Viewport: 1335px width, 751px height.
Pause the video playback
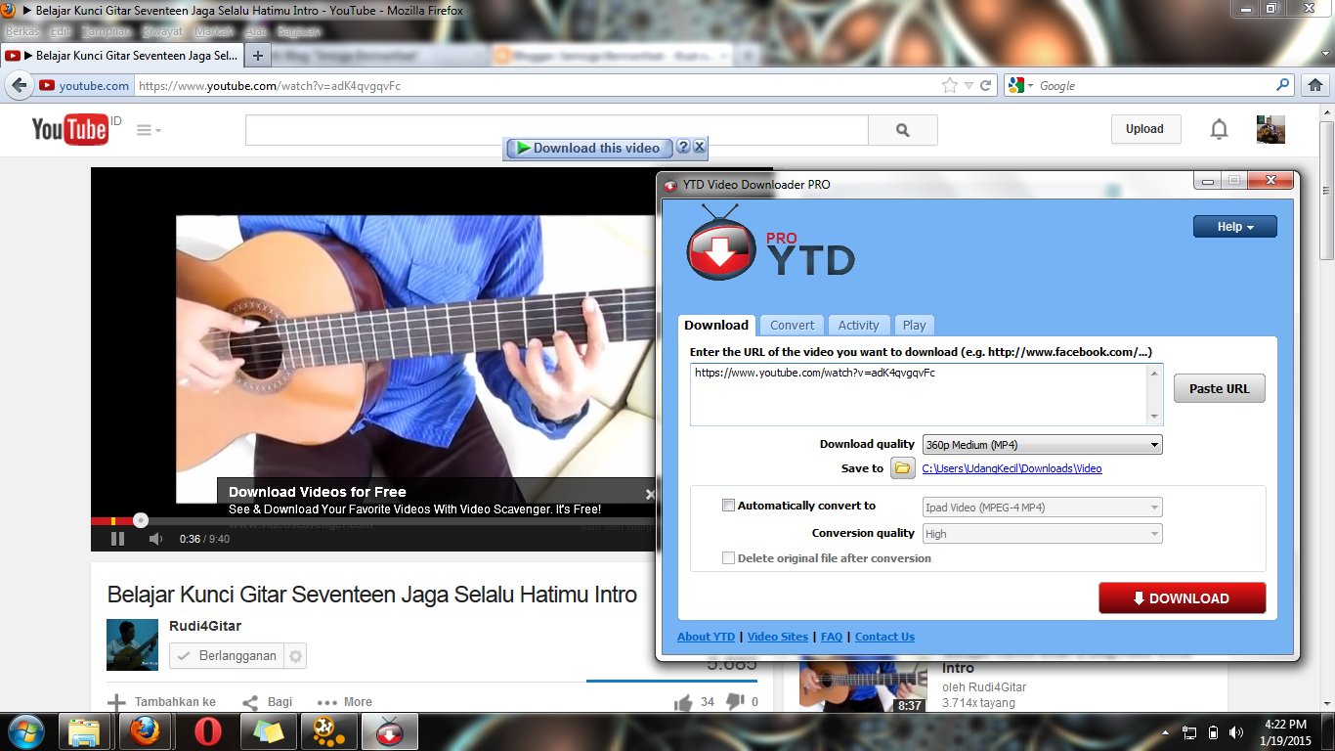coord(118,539)
